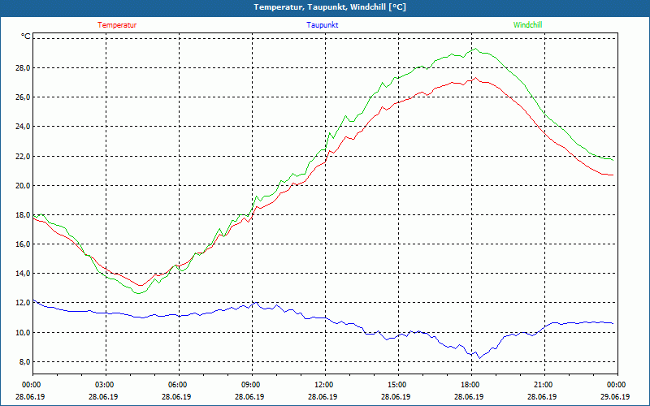
Task: Click the 8,0 y-axis value
Action: [24, 362]
